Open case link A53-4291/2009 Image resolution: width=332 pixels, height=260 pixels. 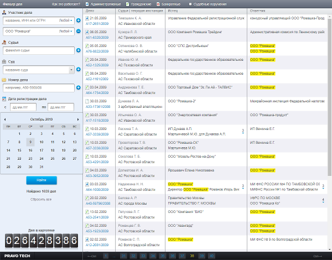[97, 162]
